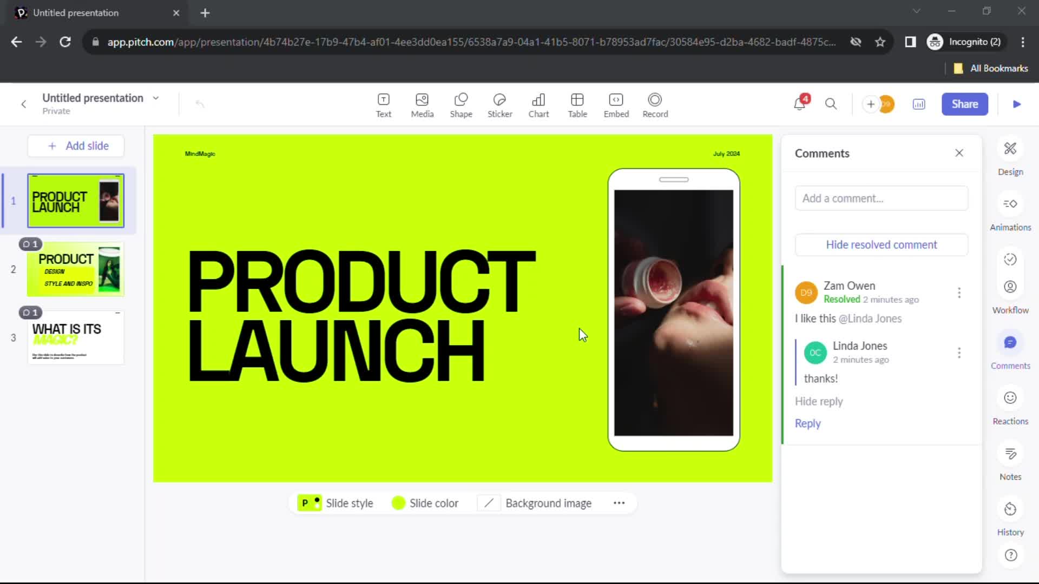Open Slide style dropdown
1039x584 pixels.
(x=336, y=503)
